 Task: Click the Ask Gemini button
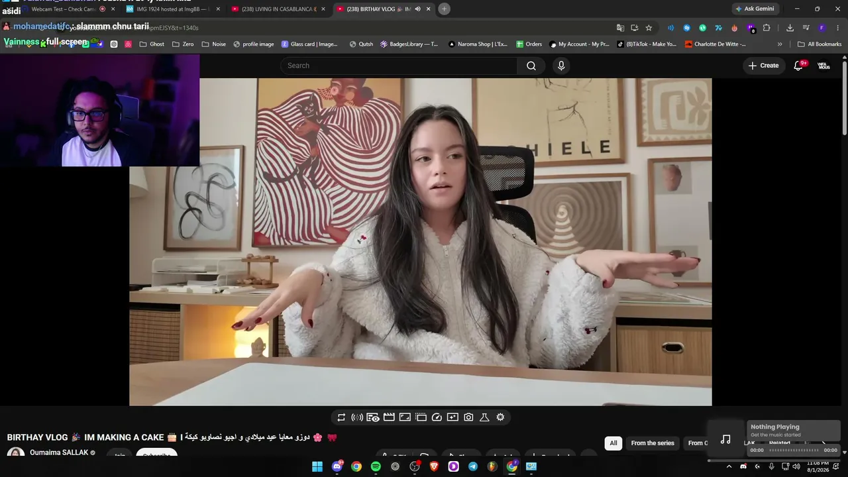pos(755,9)
